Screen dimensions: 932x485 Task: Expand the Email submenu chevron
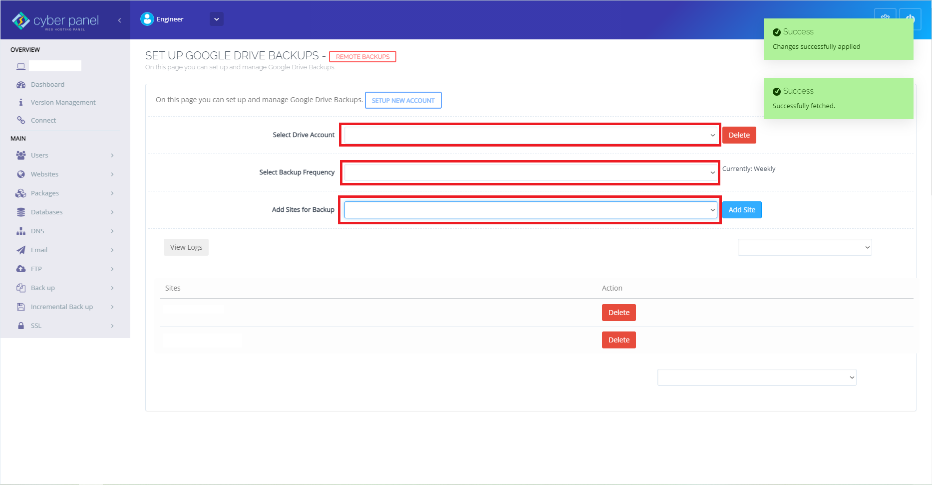112,250
